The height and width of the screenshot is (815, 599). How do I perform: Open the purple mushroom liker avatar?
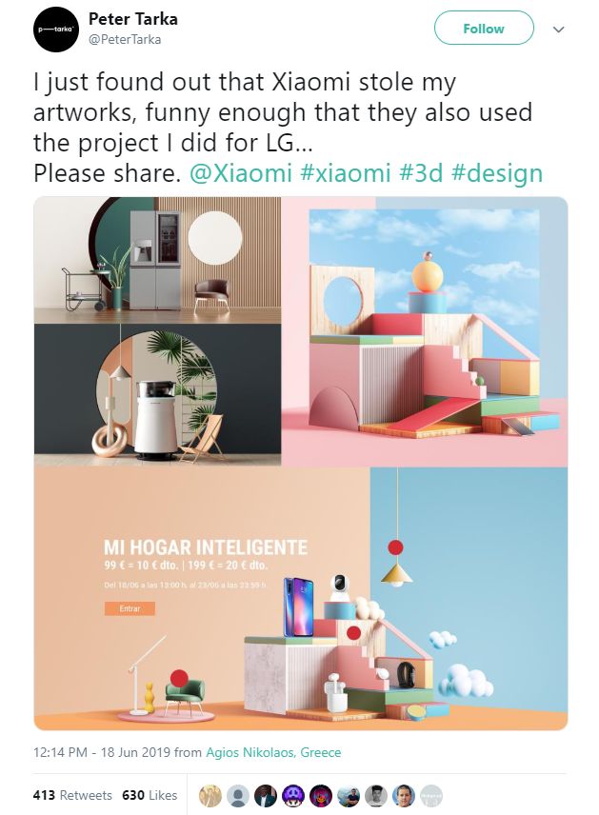tap(293, 795)
